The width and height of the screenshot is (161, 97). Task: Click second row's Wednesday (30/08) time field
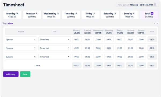click(98, 48)
